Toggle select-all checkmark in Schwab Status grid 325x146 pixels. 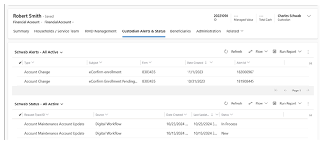(x=20, y=115)
